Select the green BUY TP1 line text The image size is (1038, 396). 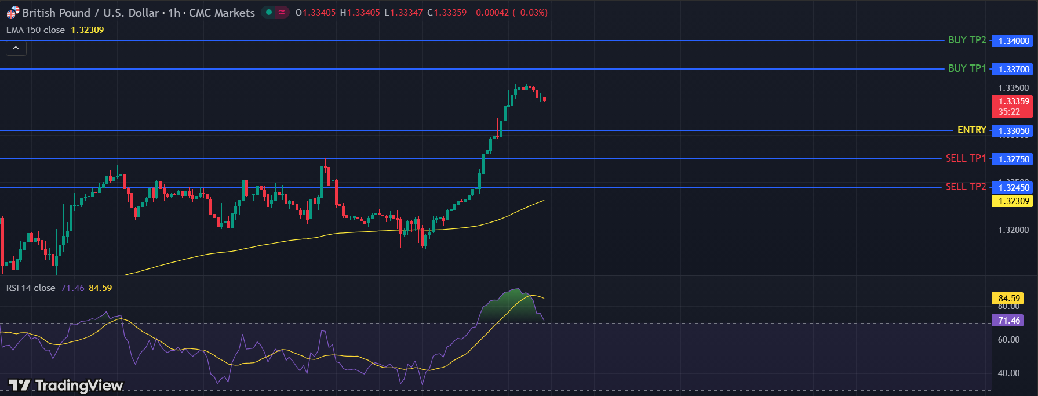967,68
